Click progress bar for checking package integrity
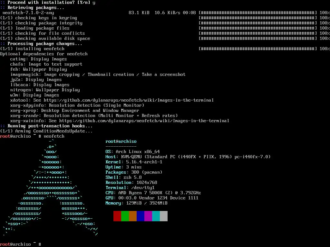Viewport: 330px width, 247px height. tap(258, 23)
